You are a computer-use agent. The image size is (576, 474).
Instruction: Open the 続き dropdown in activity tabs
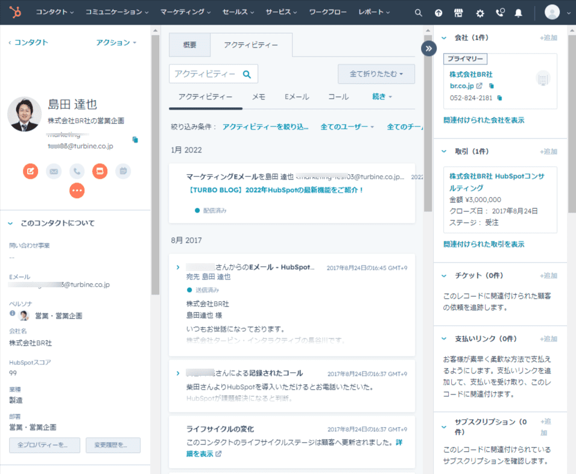[382, 96]
